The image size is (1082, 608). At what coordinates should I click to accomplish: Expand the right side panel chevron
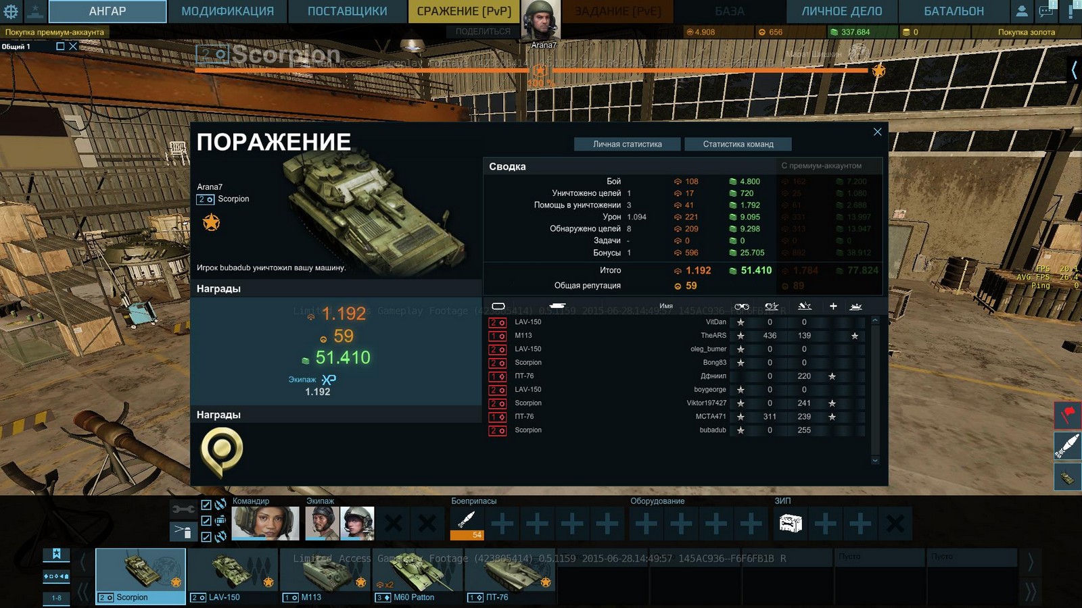(x=1074, y=69)
